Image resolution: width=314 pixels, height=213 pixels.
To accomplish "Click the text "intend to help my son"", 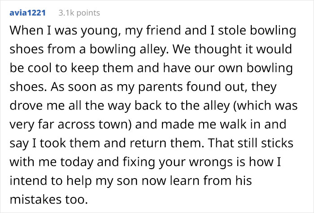I will [74, 181].
